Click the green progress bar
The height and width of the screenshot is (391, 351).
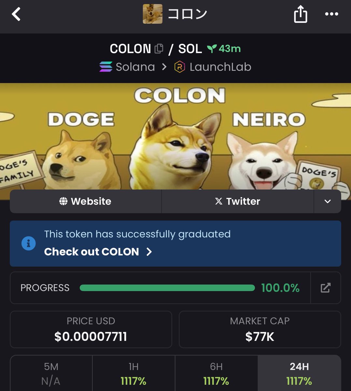167,288
